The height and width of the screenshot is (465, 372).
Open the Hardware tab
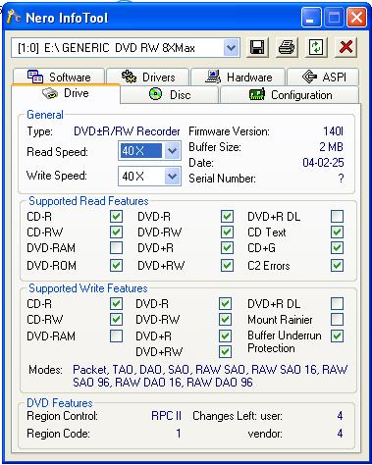(x=239, y=77)
